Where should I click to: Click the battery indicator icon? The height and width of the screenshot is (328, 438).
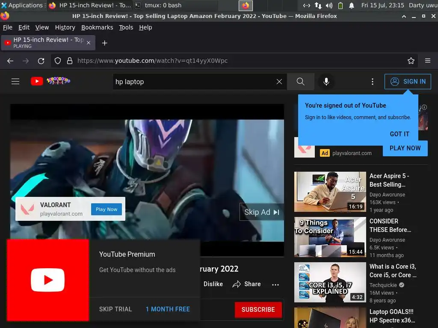pyautogui.click(x=340, y=5)
